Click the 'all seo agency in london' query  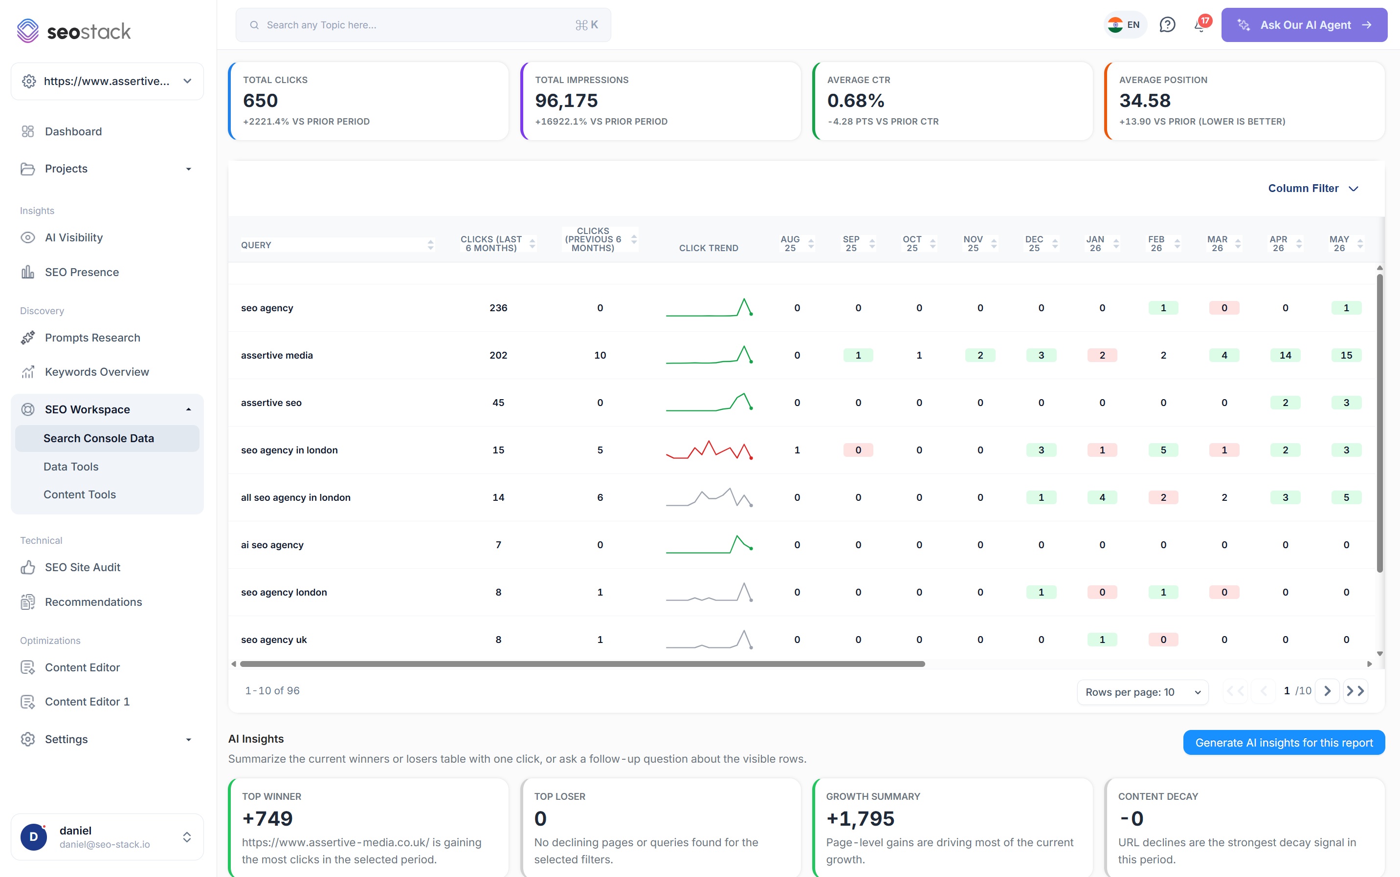click(x=295, y=498)
